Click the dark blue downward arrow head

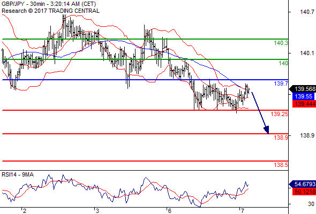[267, 130]
